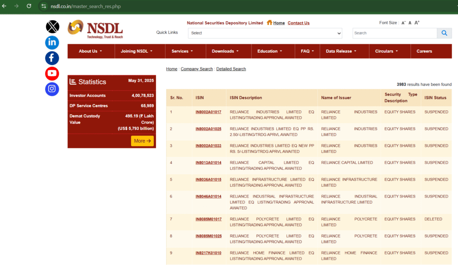This screenshot has width=458, height=265.
Task: Click the Contact Us link
Action: point(298,23)
